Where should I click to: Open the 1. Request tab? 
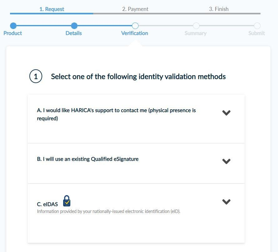click(52, 9)
